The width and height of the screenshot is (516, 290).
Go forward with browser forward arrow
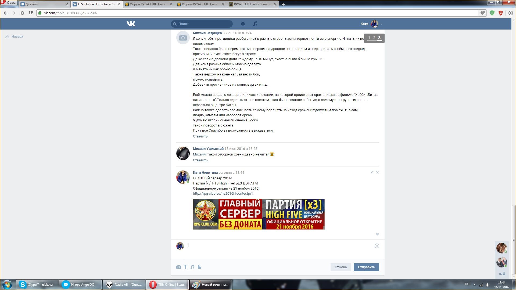tap(14, 13)
